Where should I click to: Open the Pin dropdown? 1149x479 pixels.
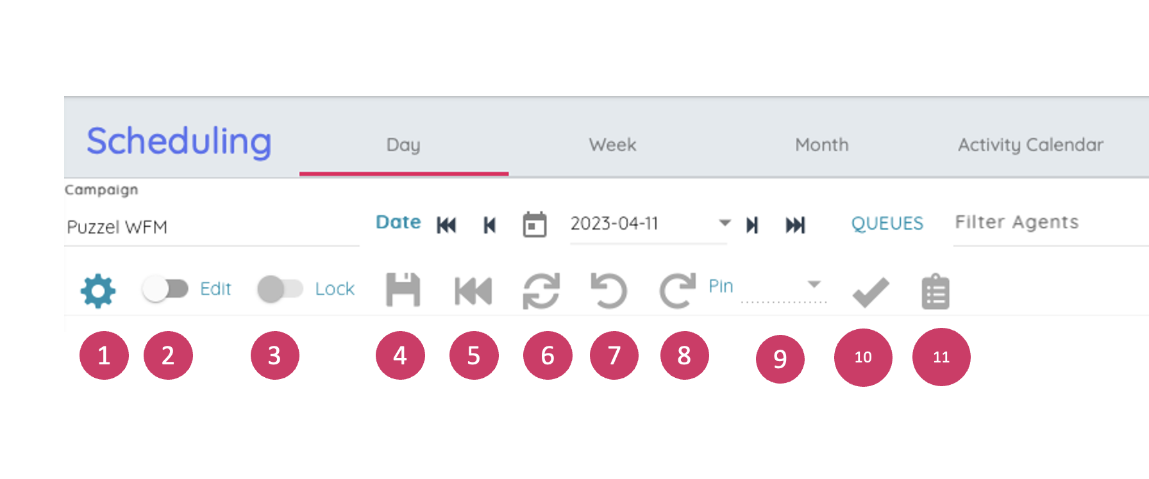pyautogui.click(x=813, y=285)
